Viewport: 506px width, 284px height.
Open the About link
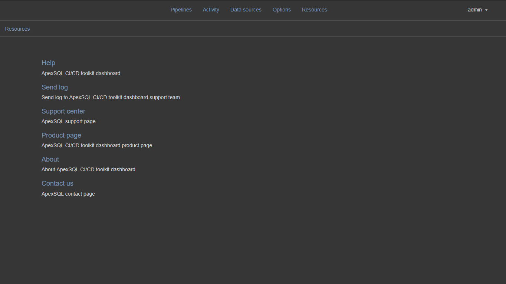(50, 159)
